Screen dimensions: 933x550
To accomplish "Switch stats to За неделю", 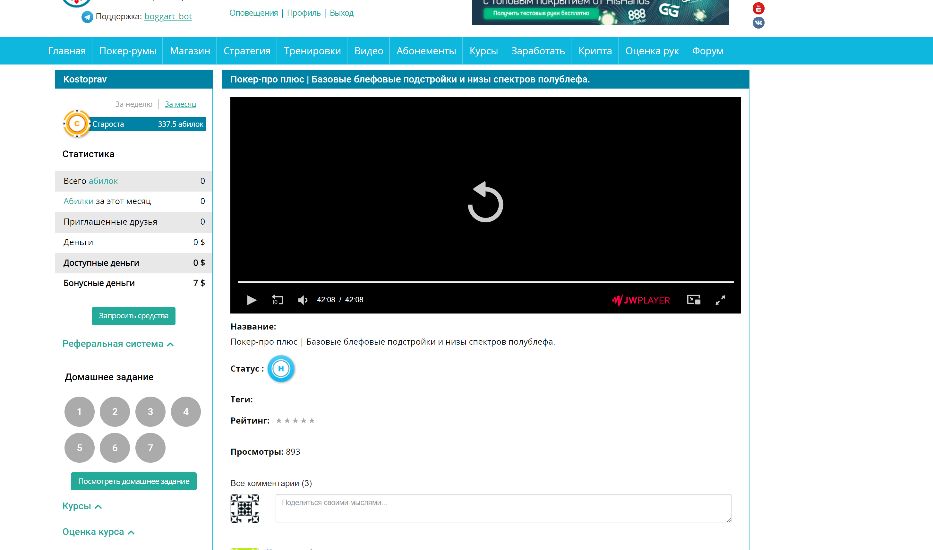I will click(134, 105).
